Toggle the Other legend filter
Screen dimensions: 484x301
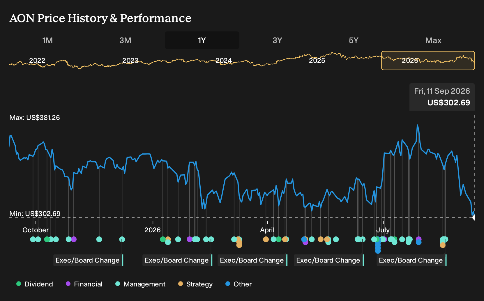tap(238, 284)
